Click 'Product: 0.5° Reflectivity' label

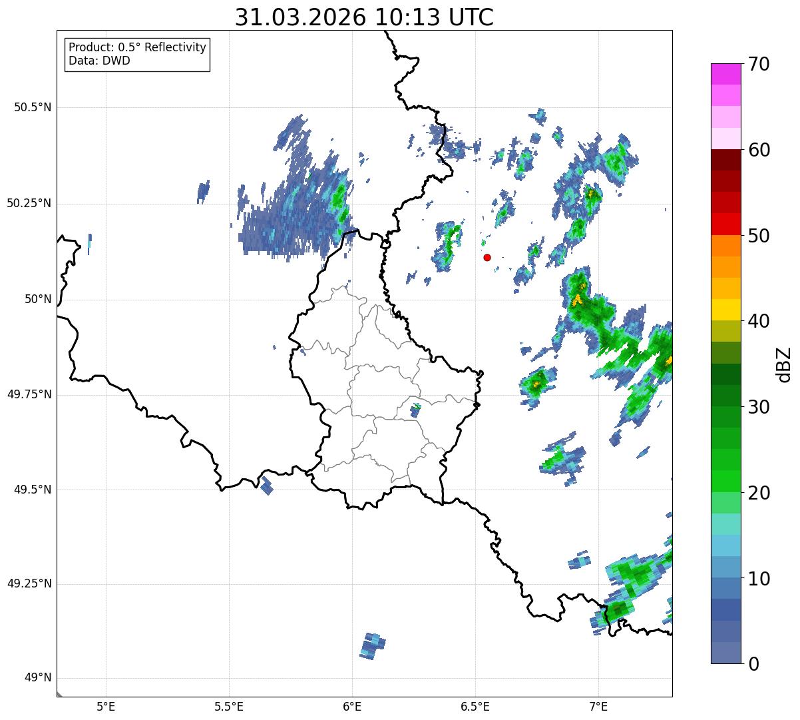coord(137,48)
